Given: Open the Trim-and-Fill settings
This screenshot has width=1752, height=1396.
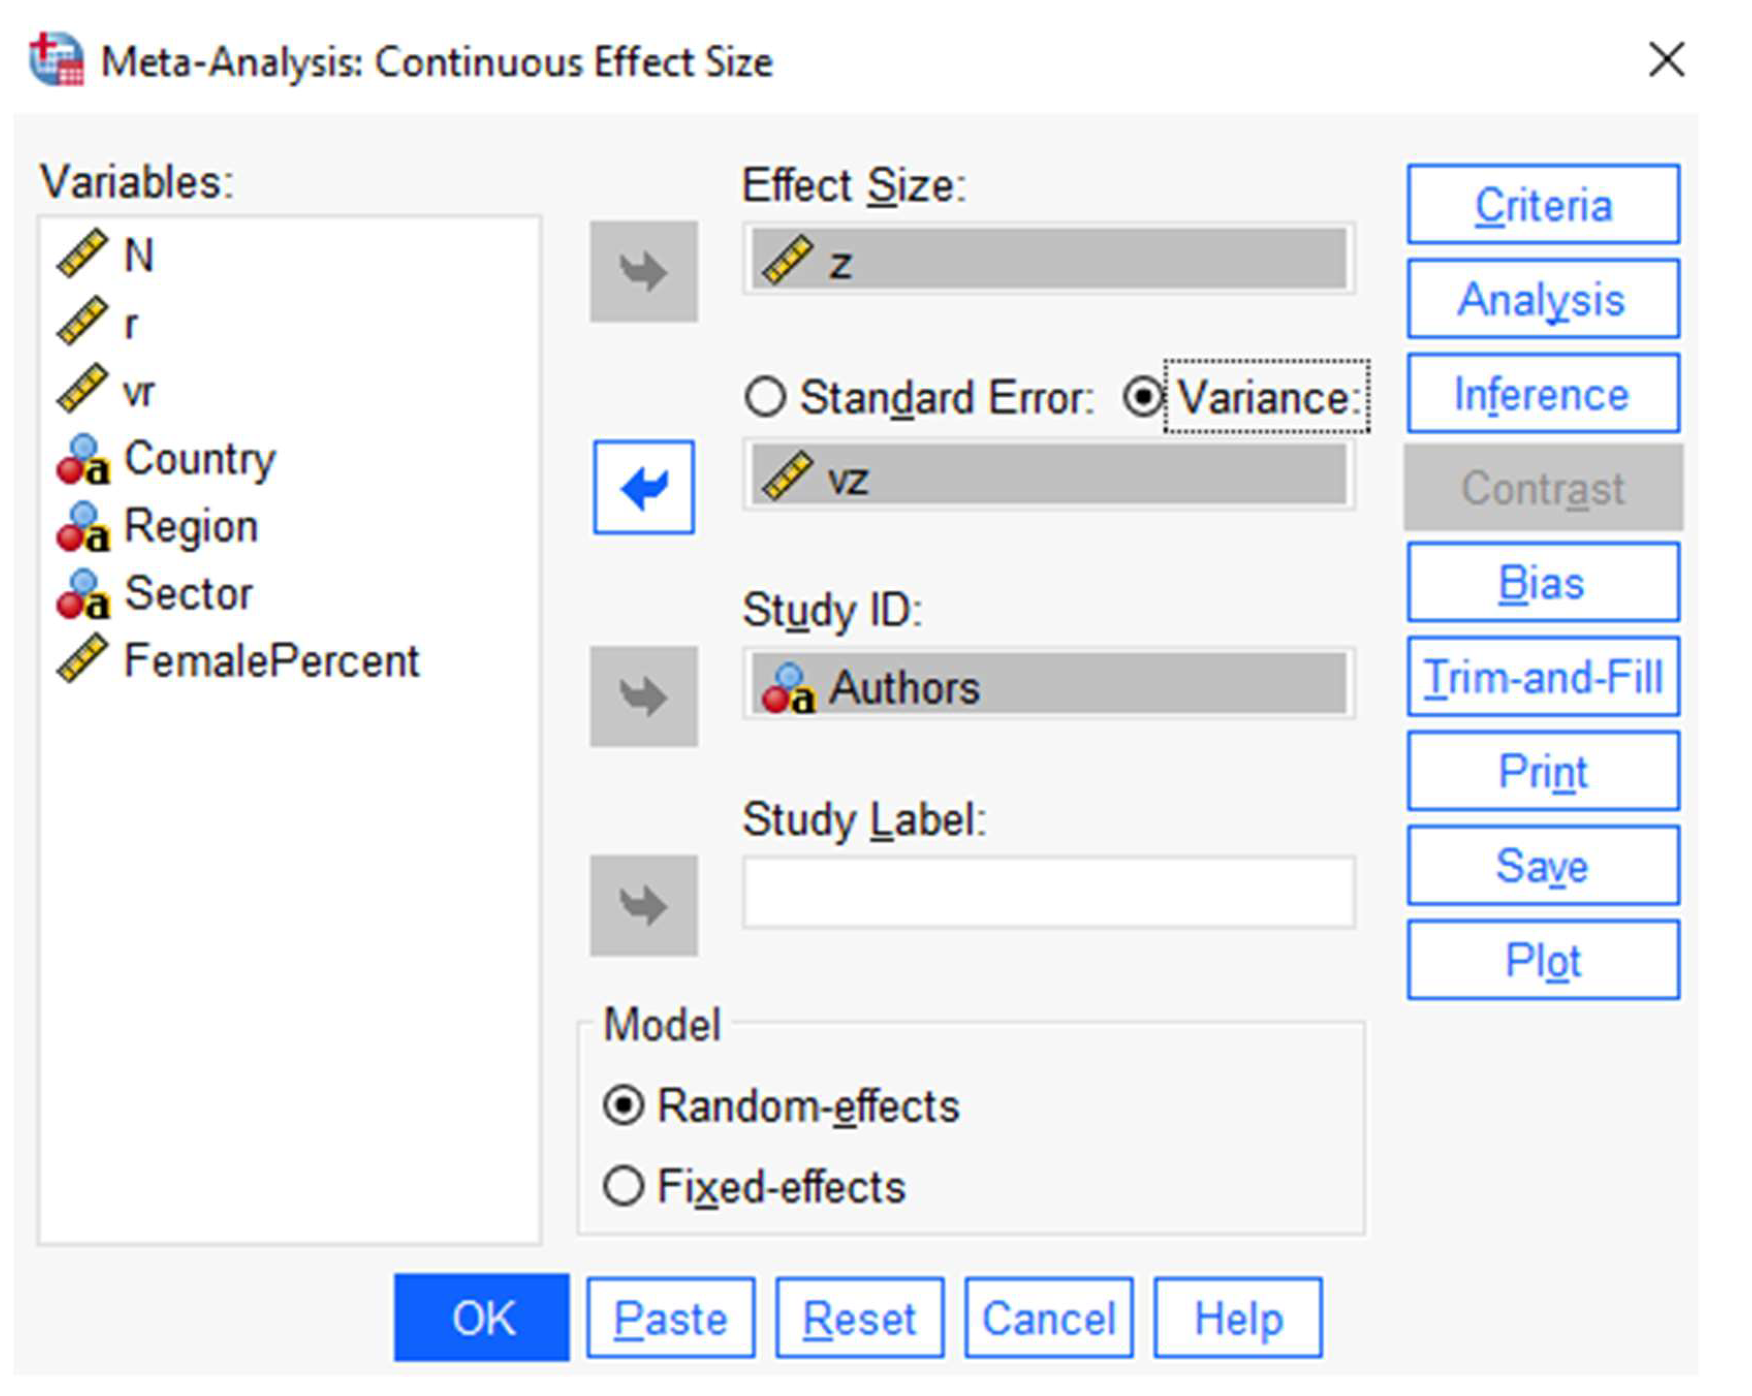Looking at the screenshot, I should (x=1542, y=676).
